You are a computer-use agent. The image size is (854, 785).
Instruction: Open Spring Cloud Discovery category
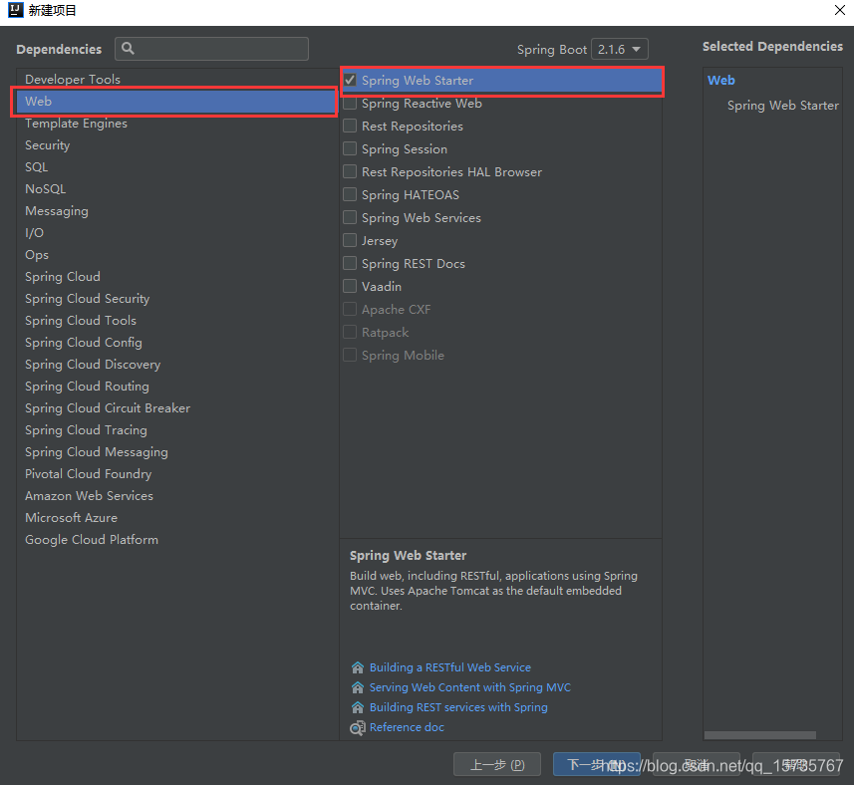coord(177,365)
